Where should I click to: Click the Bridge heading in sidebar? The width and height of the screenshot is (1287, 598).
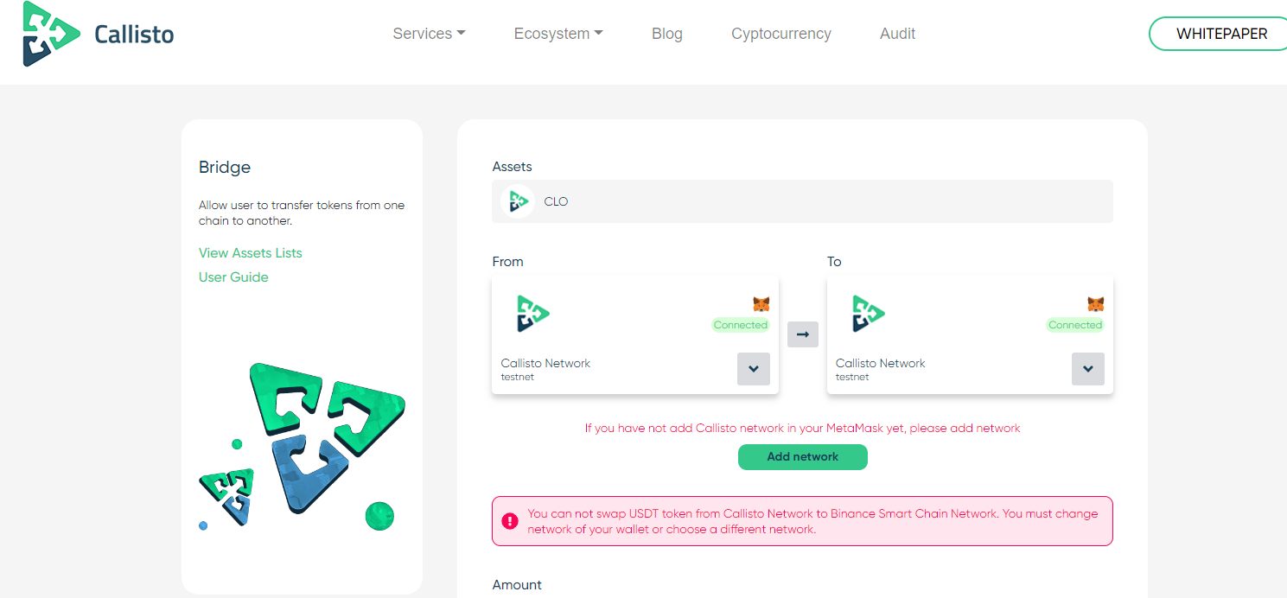coord(225,167)
